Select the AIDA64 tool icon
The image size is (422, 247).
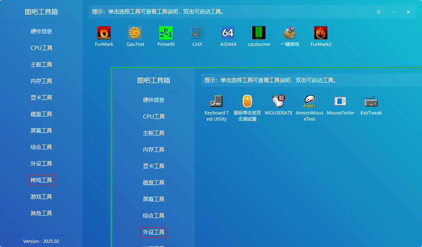pos(228,33)
